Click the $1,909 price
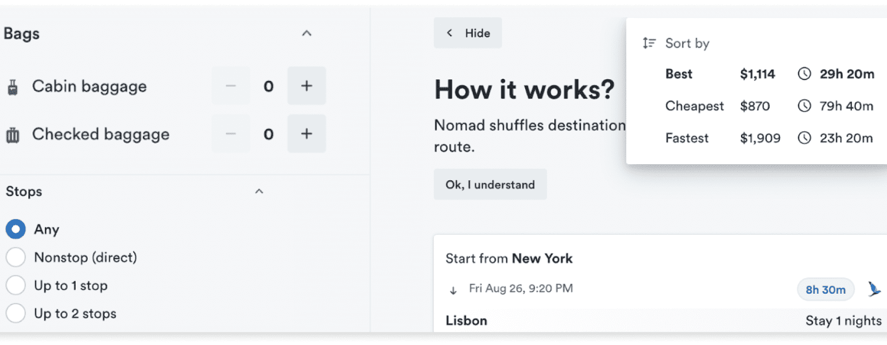The height and width of the screenshot is (345, 887). point(760,138)
